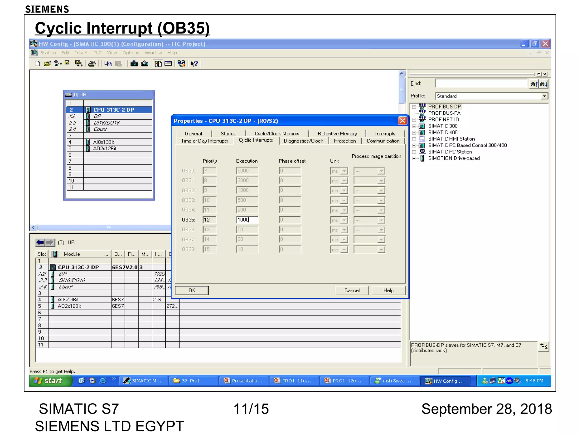The width and height of the screenshot is (580, 435).
Task: Click the OB35 Execution field 1000
Action: coord(247,220)
